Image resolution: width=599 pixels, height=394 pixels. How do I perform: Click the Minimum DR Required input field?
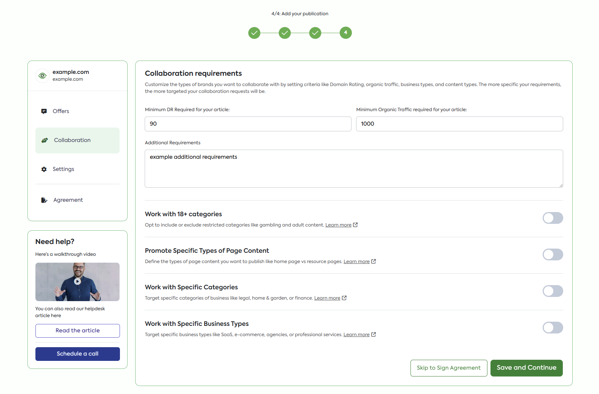click(248, 124)
